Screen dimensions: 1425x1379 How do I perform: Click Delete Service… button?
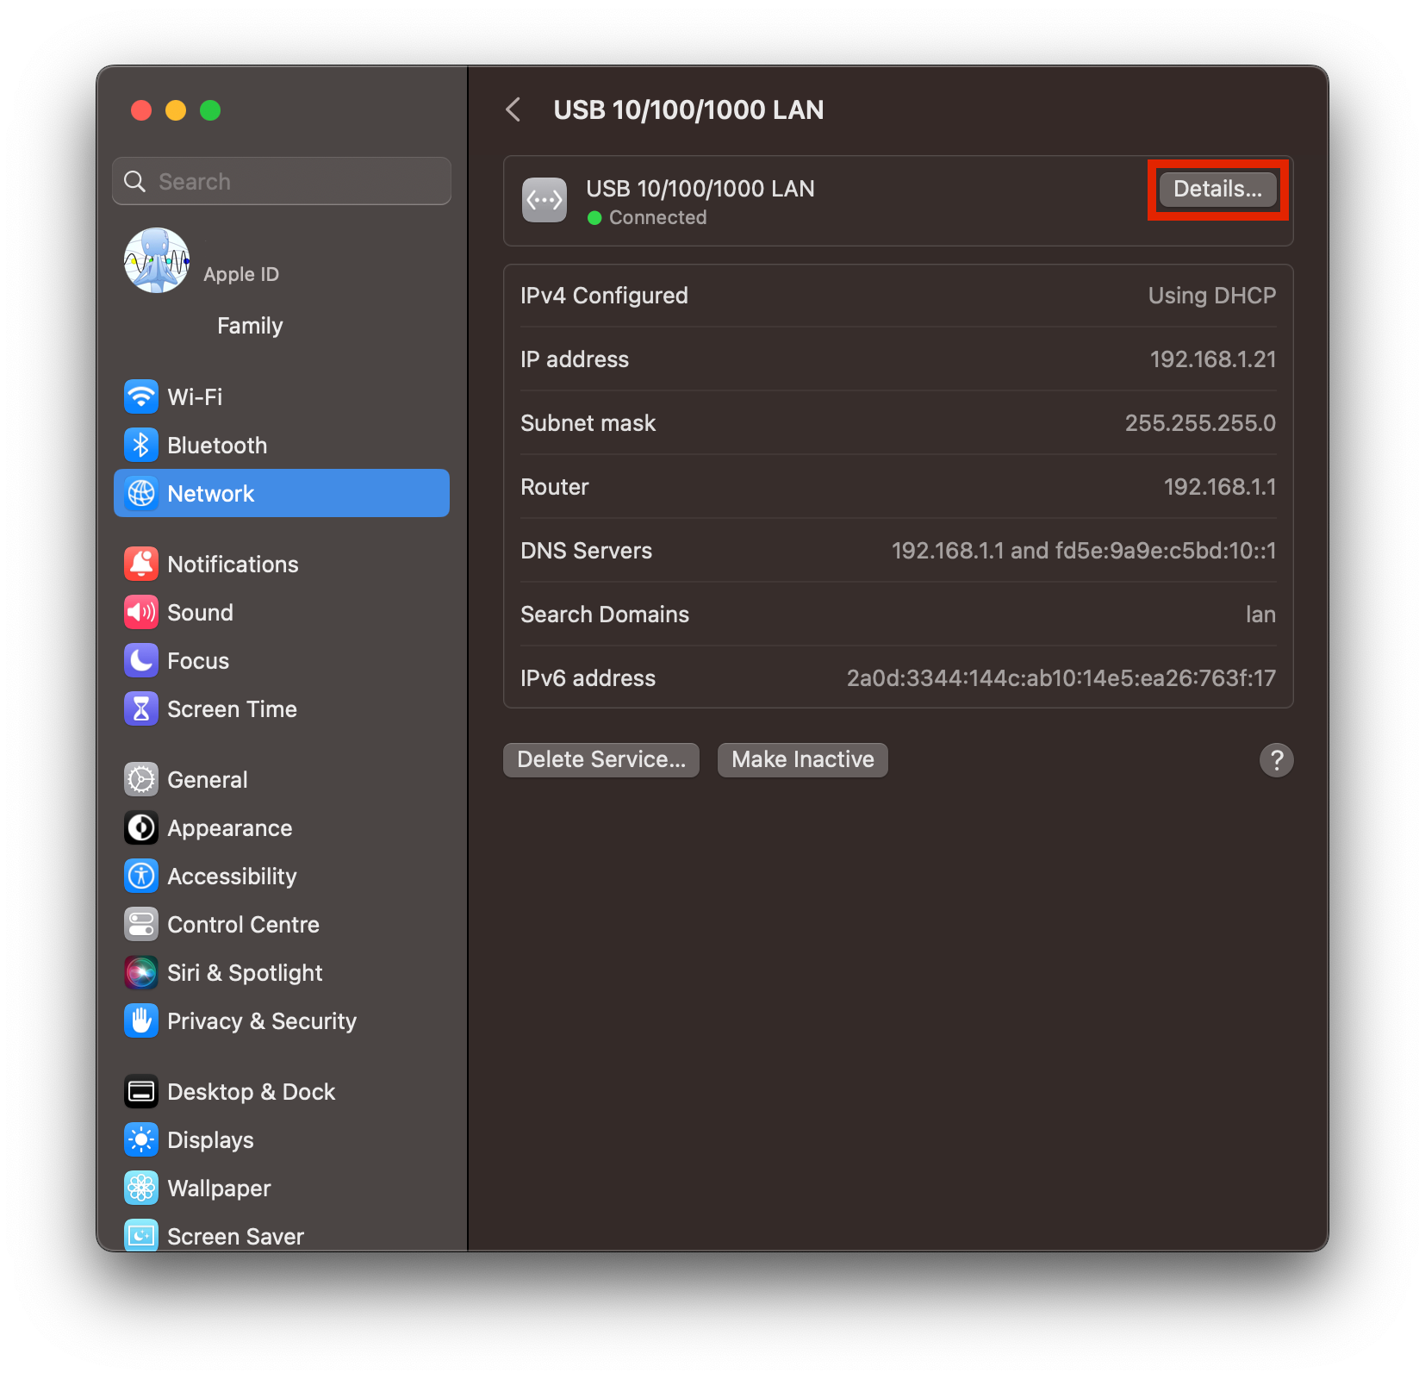601,760
